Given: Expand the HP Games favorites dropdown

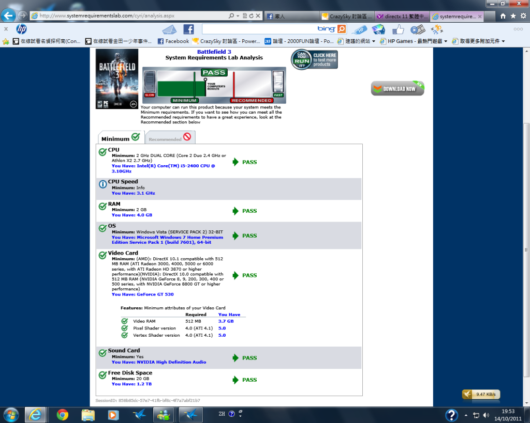Looking at the screenshot, I should (413, 41).
